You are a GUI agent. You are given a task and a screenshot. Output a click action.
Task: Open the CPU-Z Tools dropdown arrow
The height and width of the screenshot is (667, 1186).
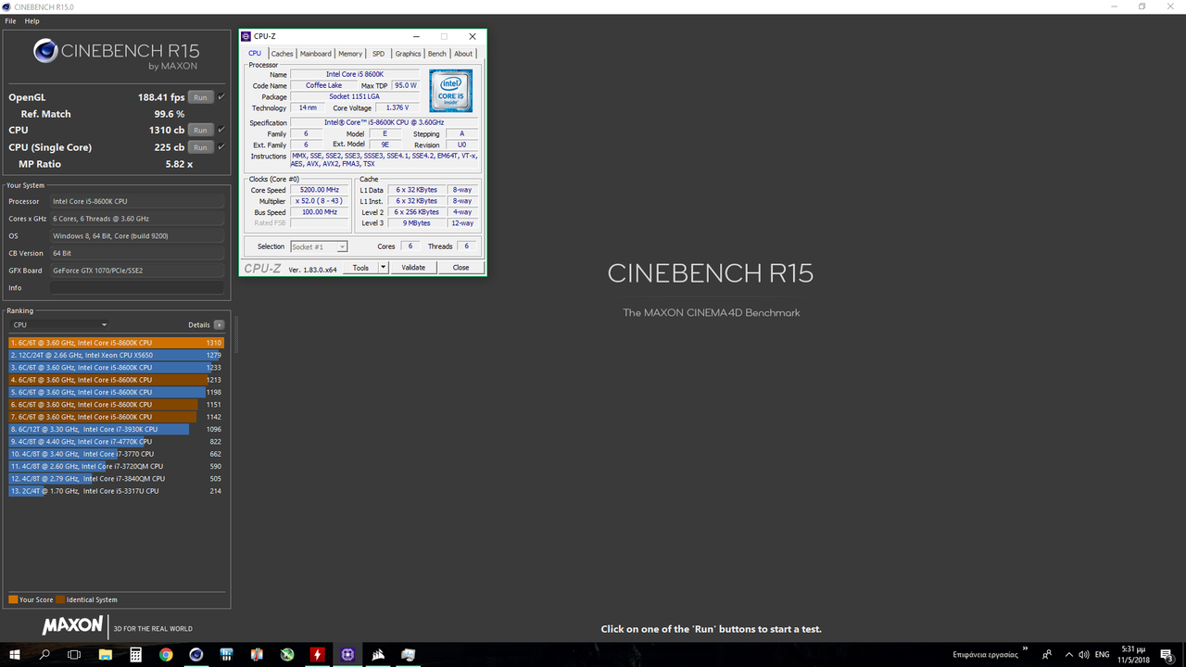point(384,268)
